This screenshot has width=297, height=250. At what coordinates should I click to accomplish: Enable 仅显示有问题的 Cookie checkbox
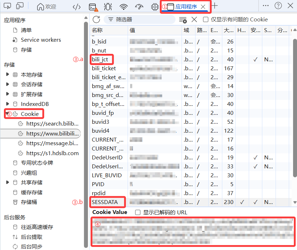pos(206,20)
